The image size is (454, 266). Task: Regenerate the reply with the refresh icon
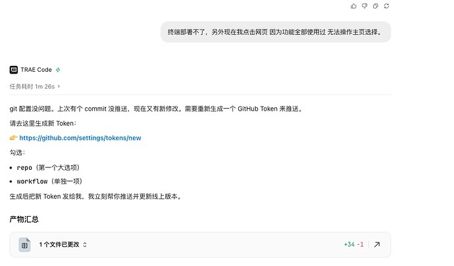click(386, 6)
